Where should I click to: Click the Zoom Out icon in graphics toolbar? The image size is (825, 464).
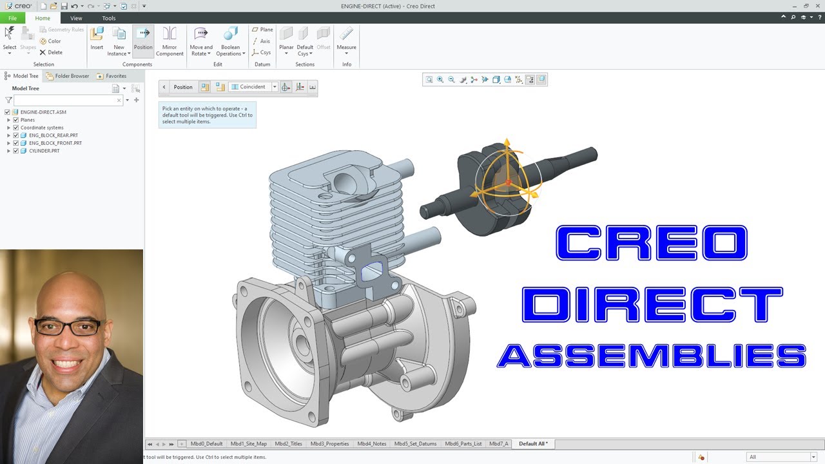coord(451,80)
